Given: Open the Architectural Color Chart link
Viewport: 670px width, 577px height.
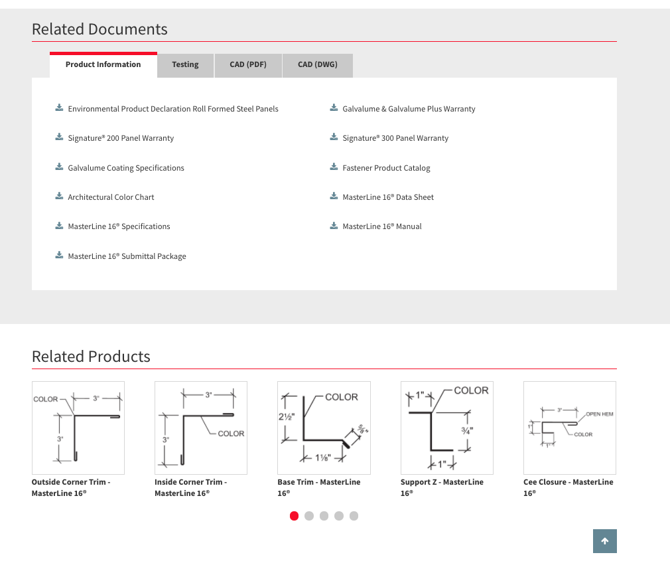Looking at the screenshot, I should pos(111,197).
